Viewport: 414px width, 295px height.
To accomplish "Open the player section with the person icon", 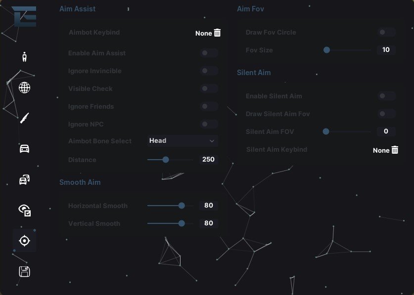I will (x=25, y=57).
